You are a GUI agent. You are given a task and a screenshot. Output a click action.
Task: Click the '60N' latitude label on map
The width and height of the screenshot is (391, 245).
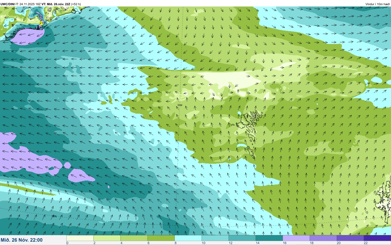54,216
